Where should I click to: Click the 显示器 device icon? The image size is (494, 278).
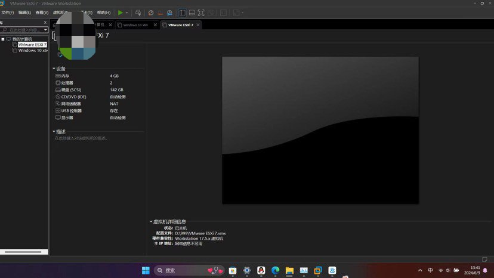click(x=58, y=118)
